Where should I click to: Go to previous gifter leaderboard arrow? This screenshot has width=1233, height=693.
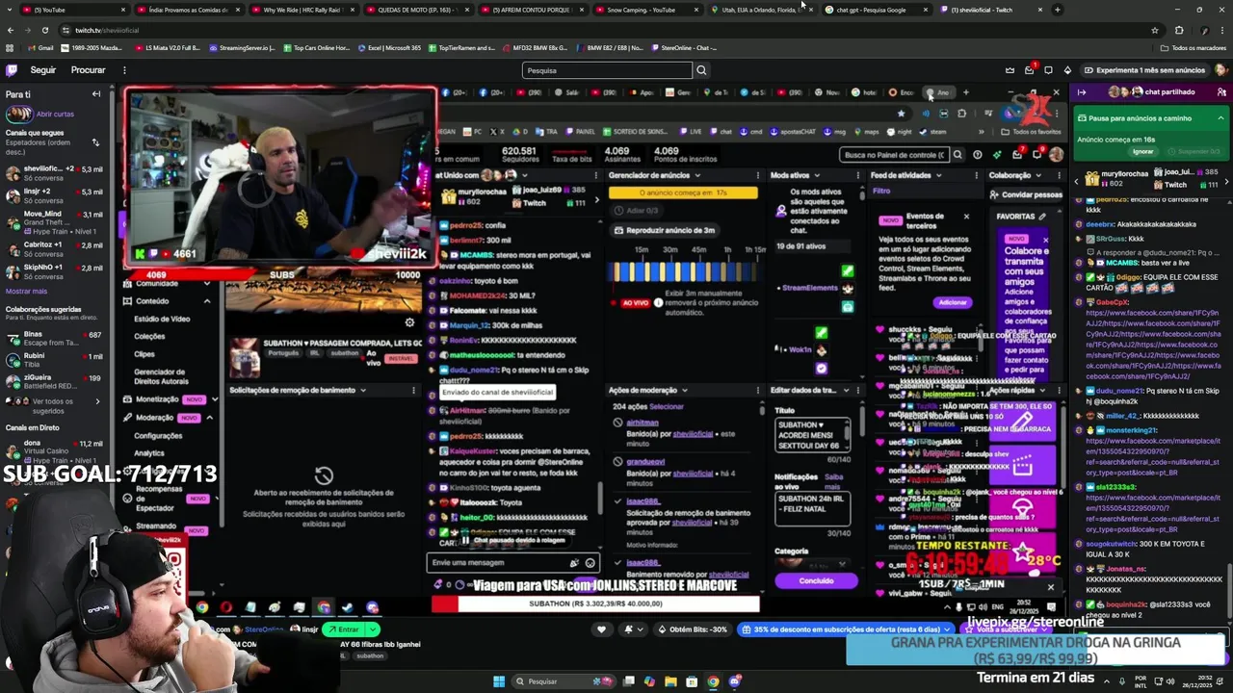tap(1078, 180)
